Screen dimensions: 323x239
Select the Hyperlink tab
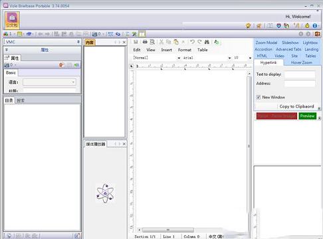click(269, 62)
